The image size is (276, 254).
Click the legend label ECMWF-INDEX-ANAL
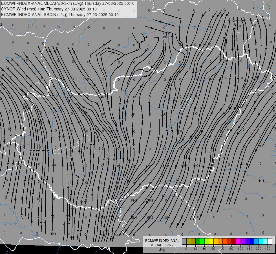162,241
